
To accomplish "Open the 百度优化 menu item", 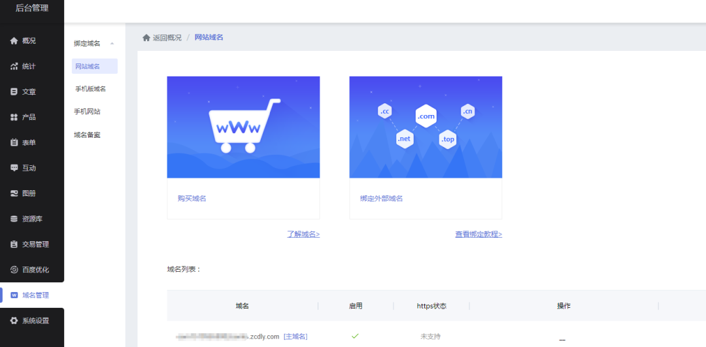I will tap(32, 270).
